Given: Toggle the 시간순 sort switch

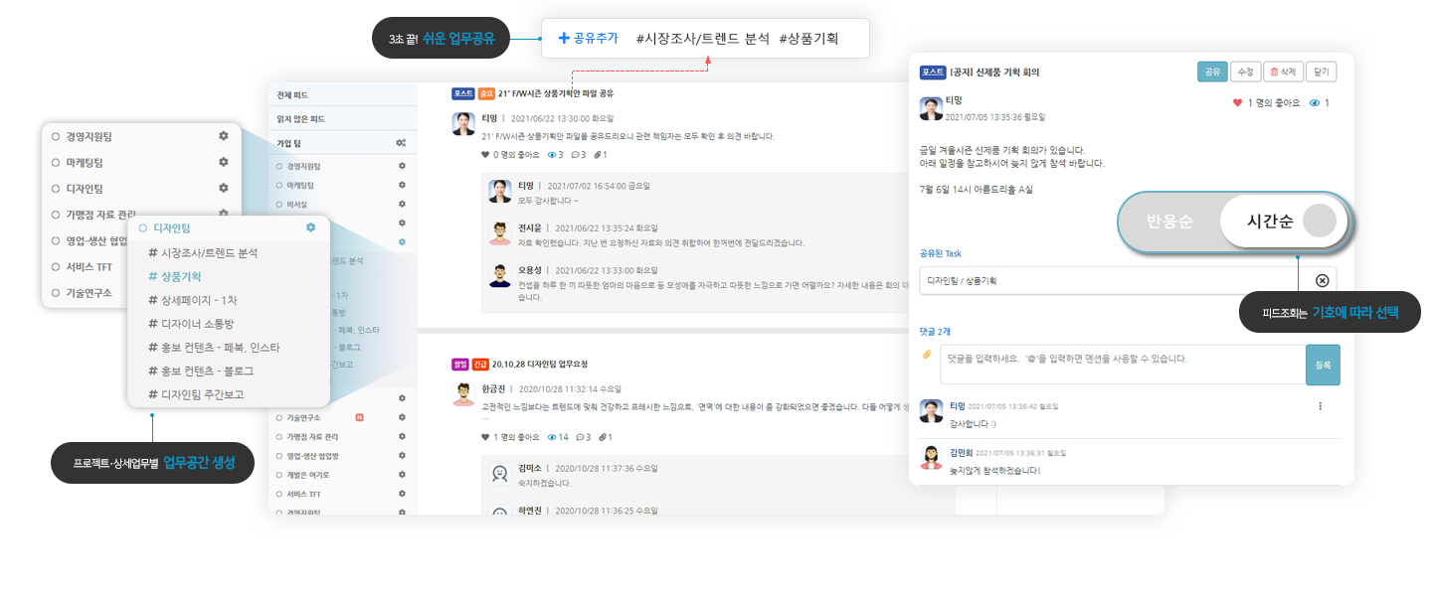Looking at the screenshot, I should pos(1284,222).
